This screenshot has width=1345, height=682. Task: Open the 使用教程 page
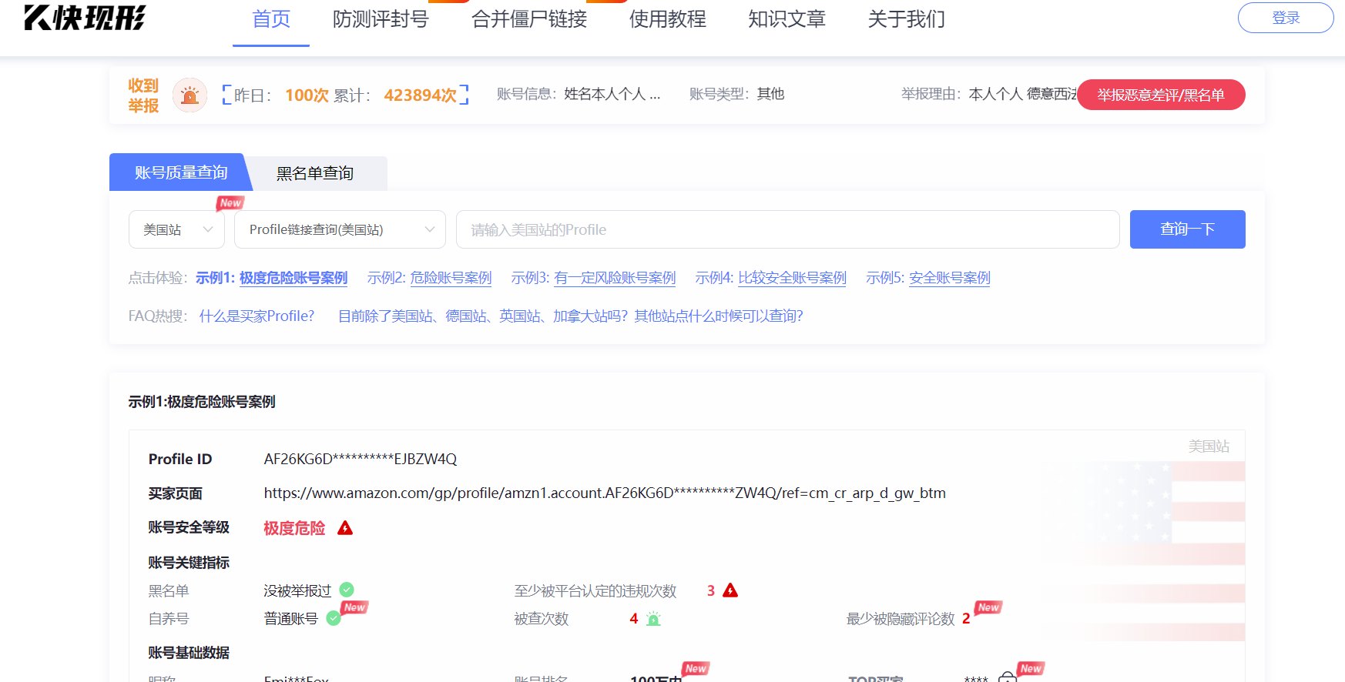tap(668, 19)
